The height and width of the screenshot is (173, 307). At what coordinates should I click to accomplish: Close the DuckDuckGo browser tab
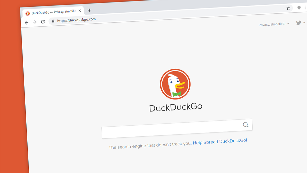pos(80,11)
